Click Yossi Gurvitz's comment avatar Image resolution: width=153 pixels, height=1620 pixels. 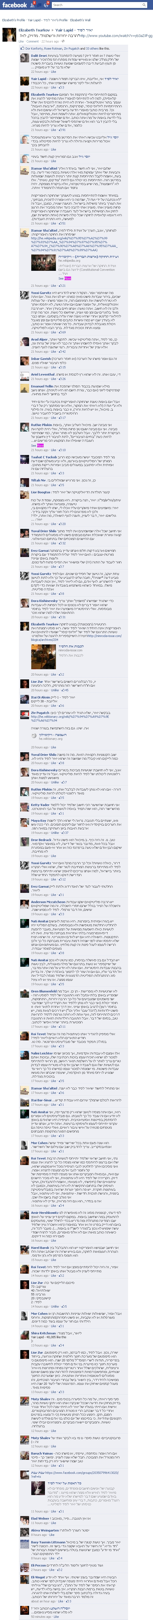[25, 296]
